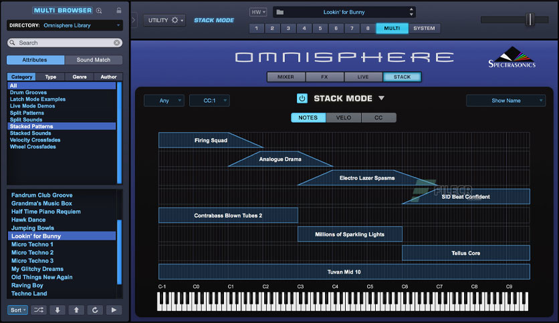Click into the Search field
Viewport: 559px width, 323px height.
(65, 43)
